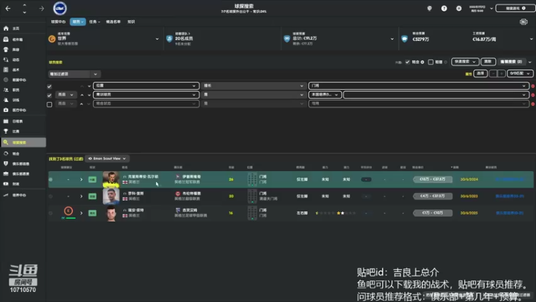
Task: Go to the Squad shirt icon
Action: pos(6,50)
